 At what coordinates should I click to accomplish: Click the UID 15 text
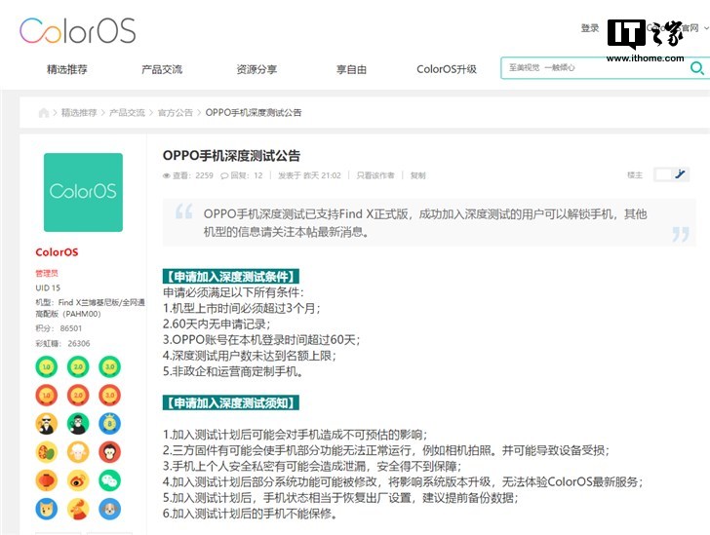48,287
